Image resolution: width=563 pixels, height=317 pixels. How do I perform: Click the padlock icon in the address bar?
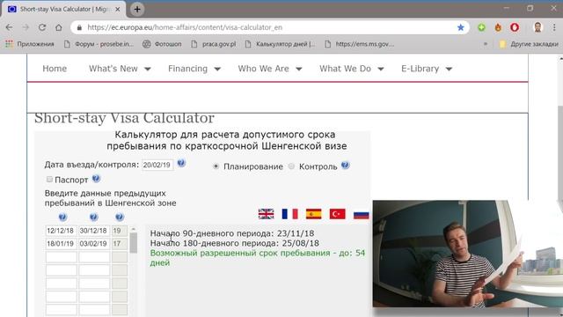(79, 27)
